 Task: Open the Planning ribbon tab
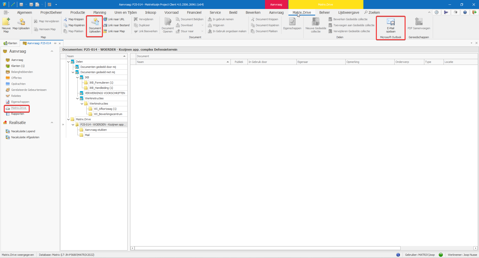pos(100,12)
